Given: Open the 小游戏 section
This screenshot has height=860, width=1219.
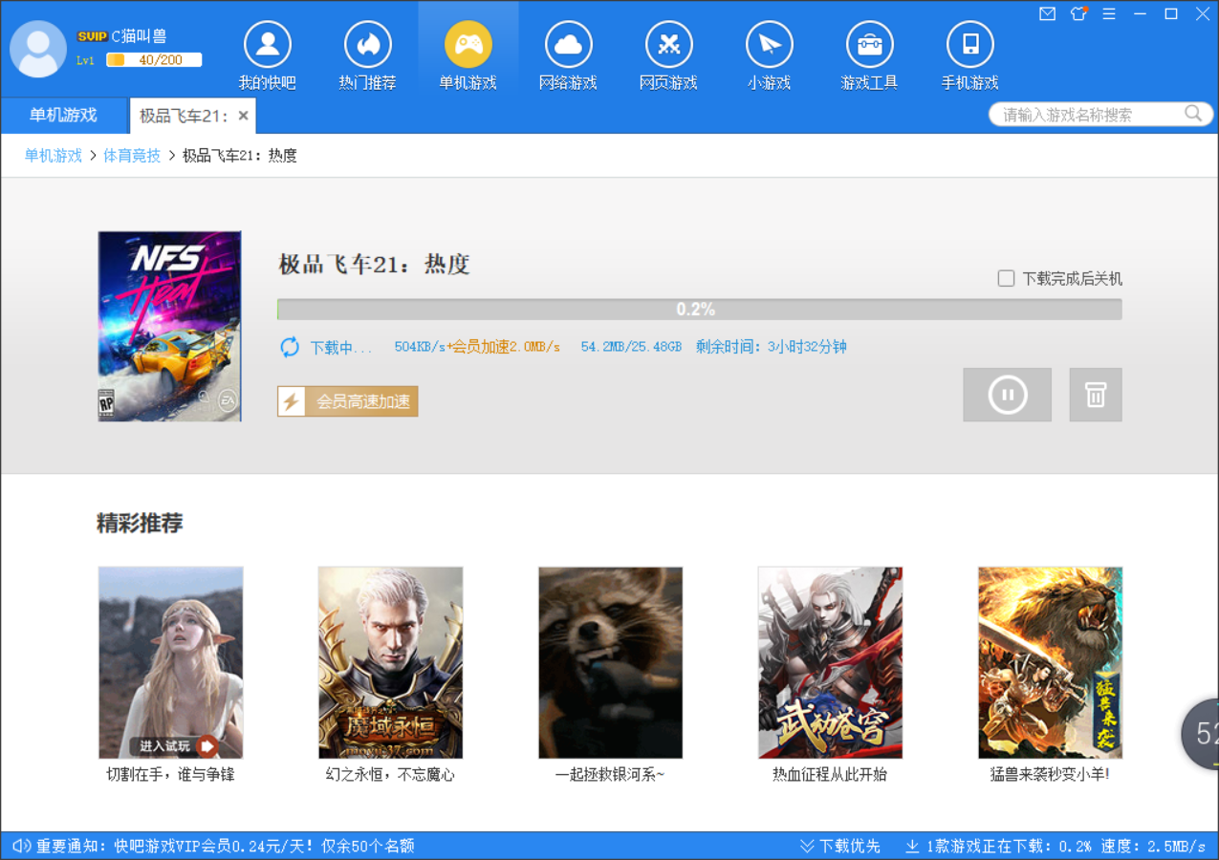Looking at the screenshot, I should [x=769, y=53].
